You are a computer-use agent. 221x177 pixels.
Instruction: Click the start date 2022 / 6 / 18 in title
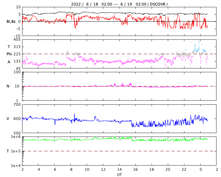(x=84, y=4)
